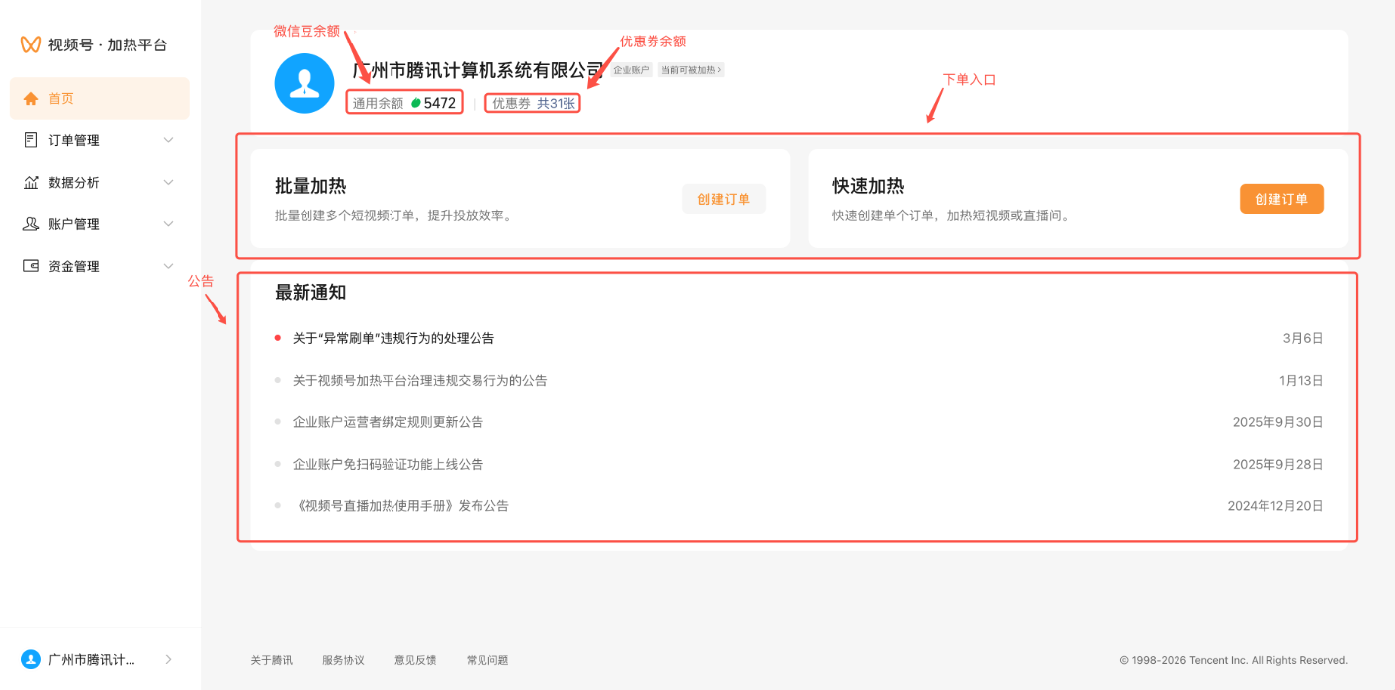
Task: Open the 意见反馈 footer link
Action: [415, 660]
